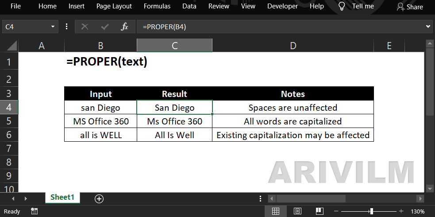Open the Developer ribbon tab
The image size is (435, 217).
pyautogui.click(x=283, y=6)
